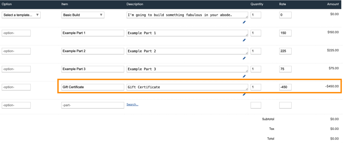Click edit pencil below Gift Certificate description
The image size is (343, 145).
[244, 94]
